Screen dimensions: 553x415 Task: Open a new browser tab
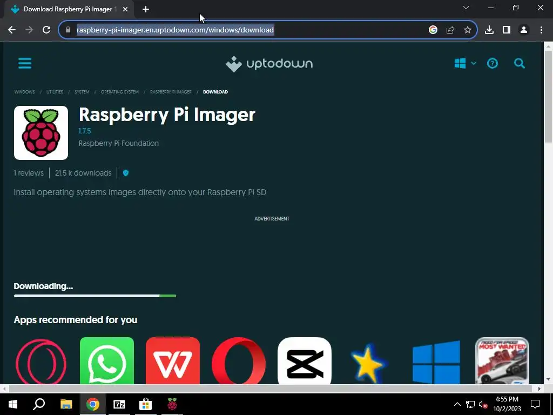coord(146,9)
